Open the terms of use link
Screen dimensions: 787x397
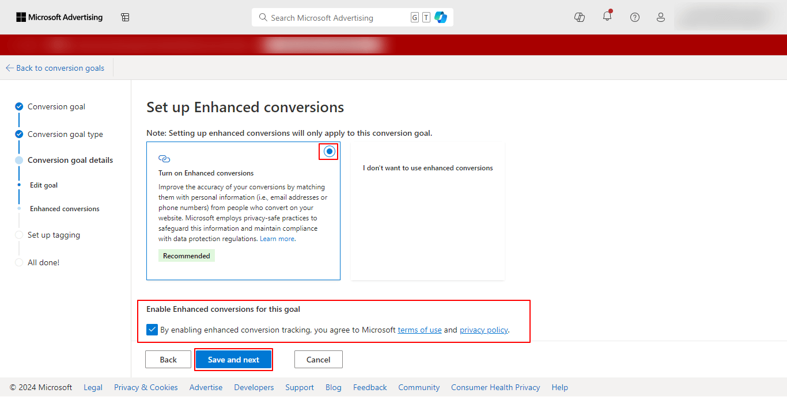click(419, 330)
